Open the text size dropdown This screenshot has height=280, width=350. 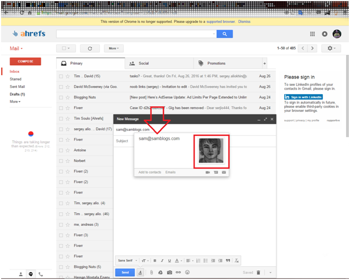tap(145, 261)
